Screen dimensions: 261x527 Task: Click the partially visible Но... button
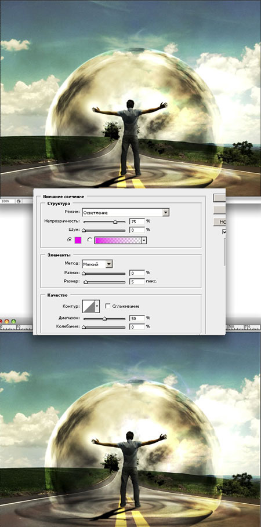(x=219, y=222)
